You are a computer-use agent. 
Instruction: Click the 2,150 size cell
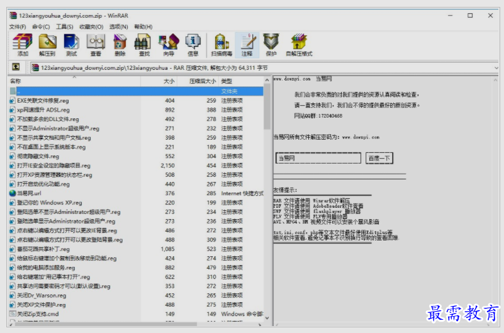[168, 166]
